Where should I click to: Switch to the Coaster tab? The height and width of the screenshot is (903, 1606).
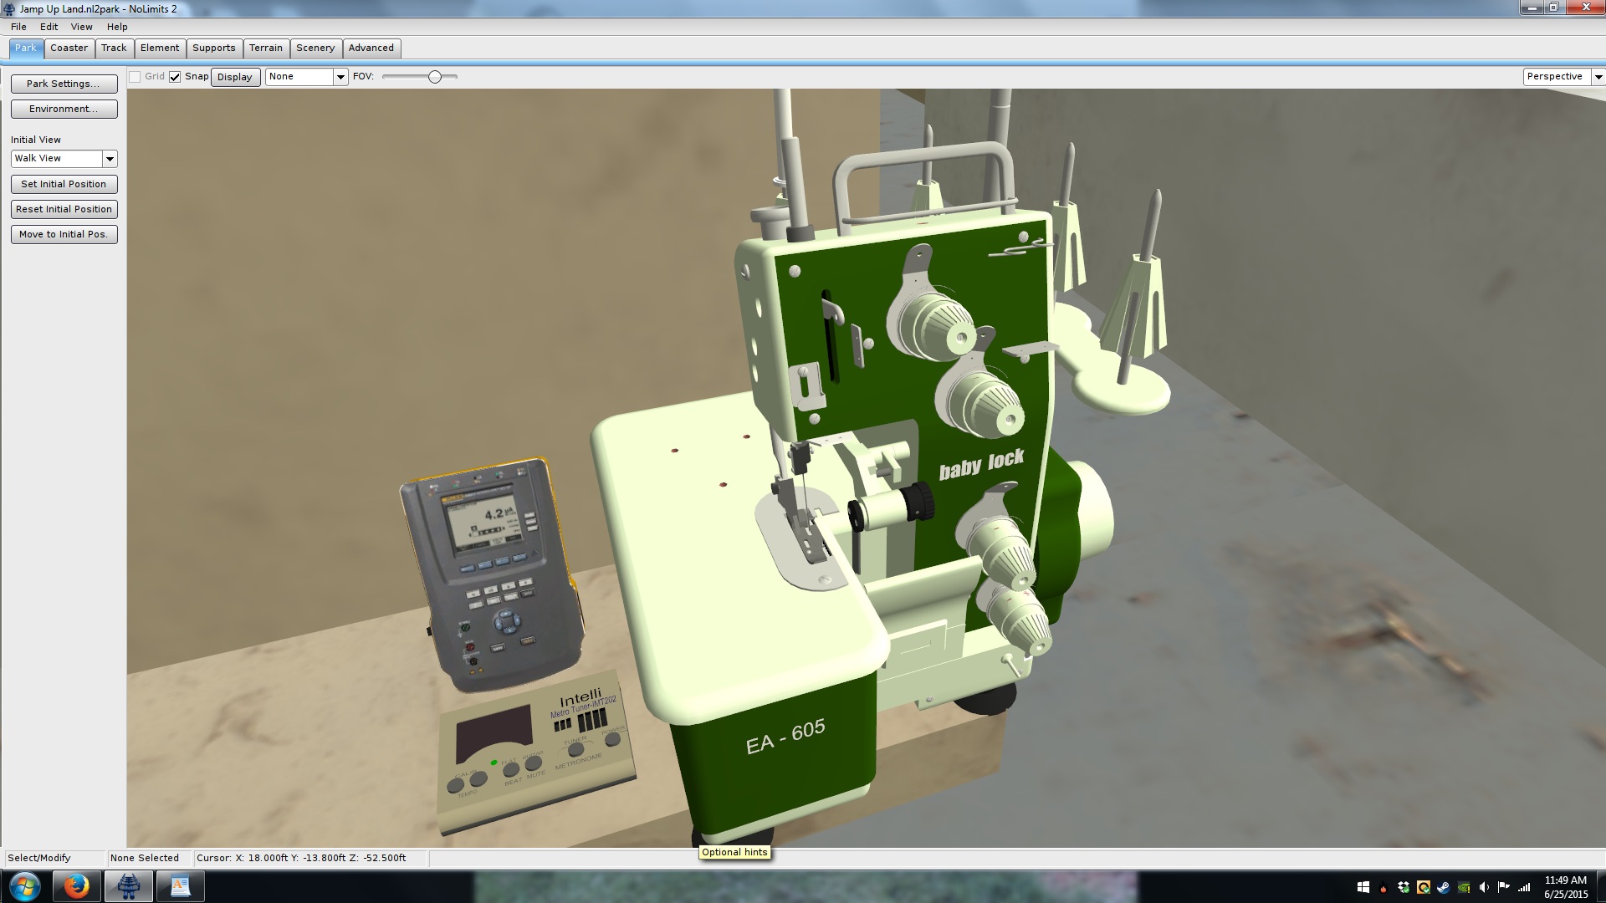pyautogui.click(x=69, y=48)
